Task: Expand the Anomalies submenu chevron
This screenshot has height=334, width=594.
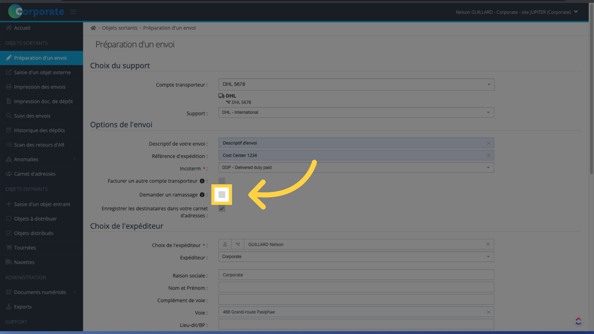Action: coord(75,159)
